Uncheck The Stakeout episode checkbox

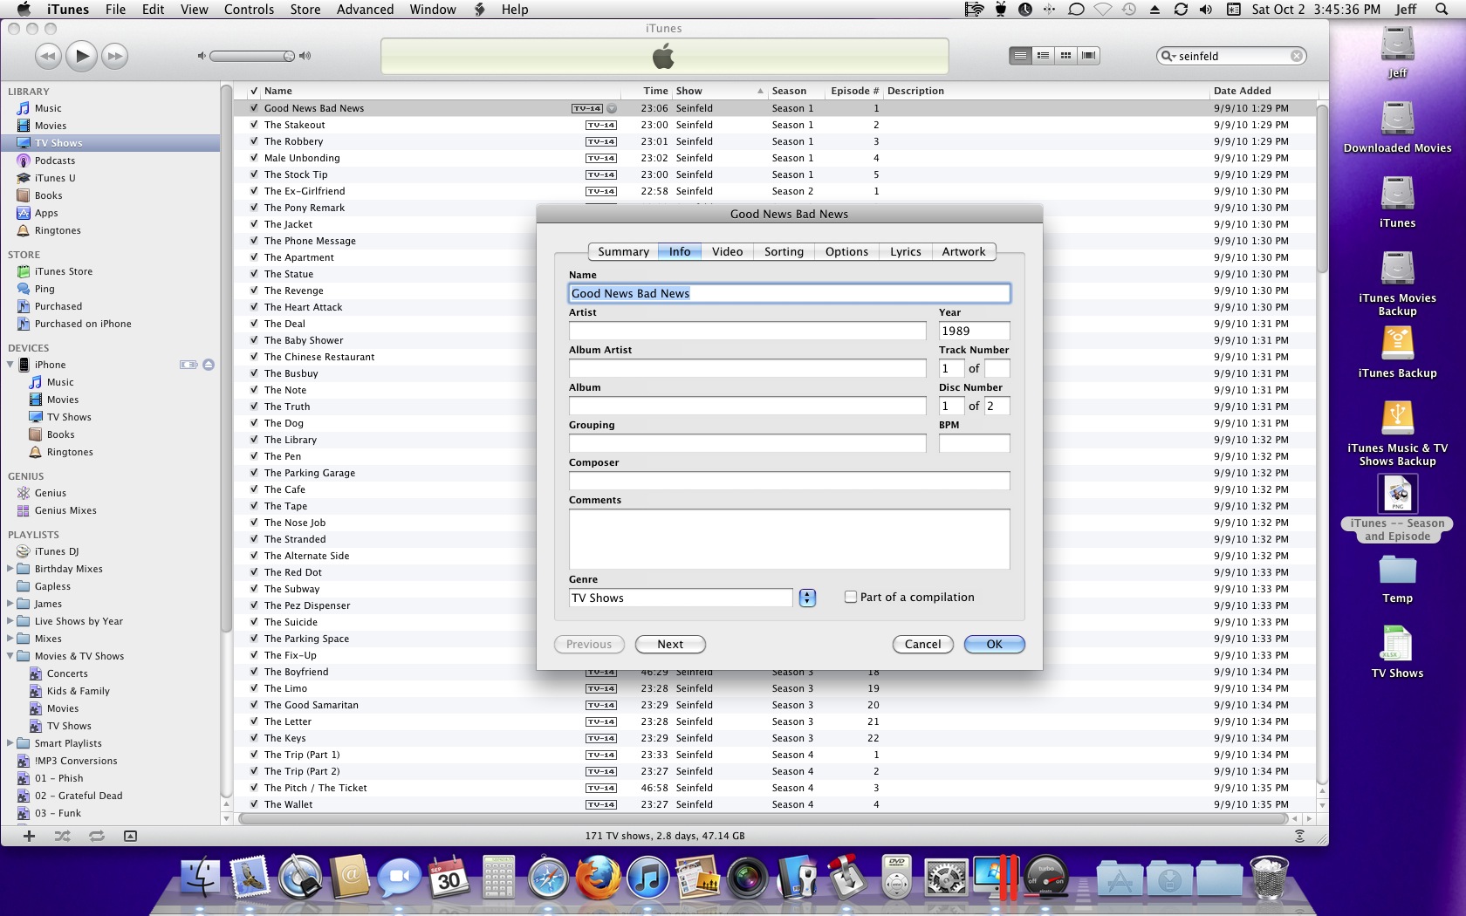(253, 125)
